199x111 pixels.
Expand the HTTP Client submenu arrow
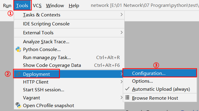(x=121, y=82)
